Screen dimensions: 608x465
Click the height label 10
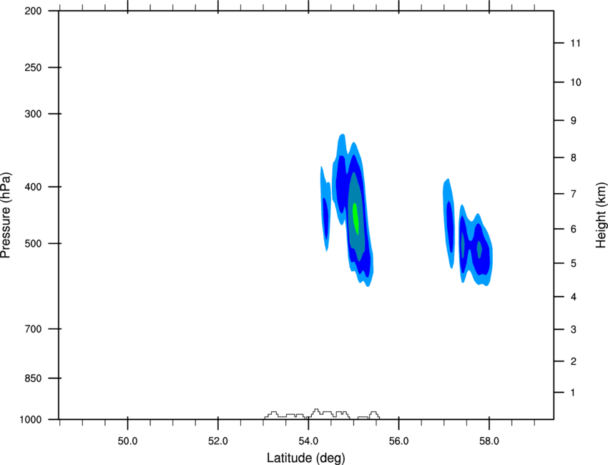pos(576,82)
